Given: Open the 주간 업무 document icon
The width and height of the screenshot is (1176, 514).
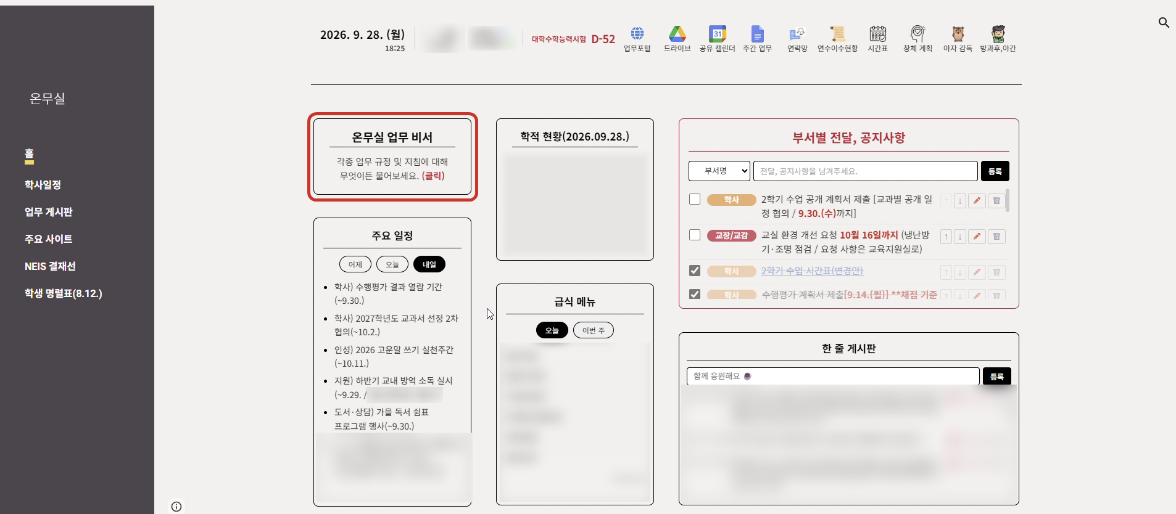Looking at the screenshot, I should (x=757, y=33).
